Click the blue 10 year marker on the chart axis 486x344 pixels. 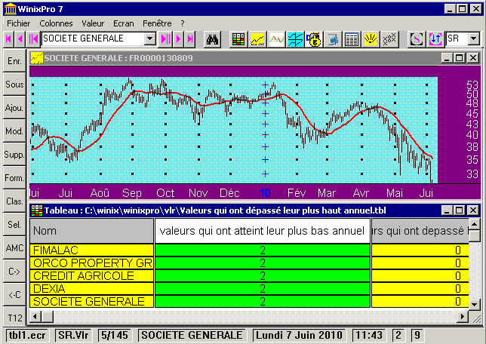(x=265, y=193)
